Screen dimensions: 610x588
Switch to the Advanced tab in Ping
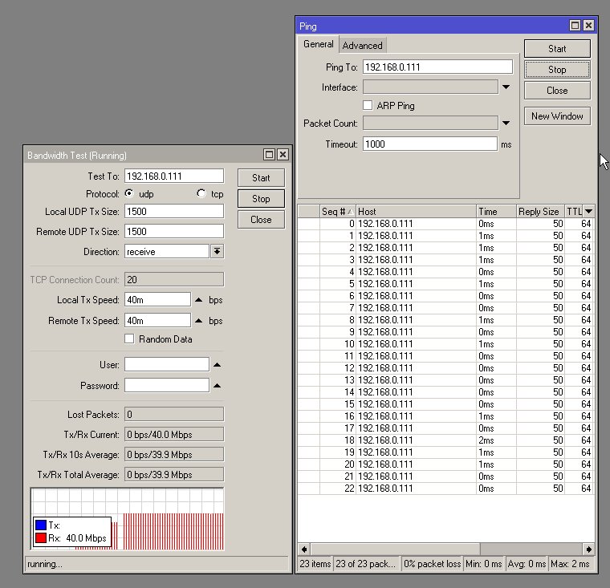[x=362, y=46]
